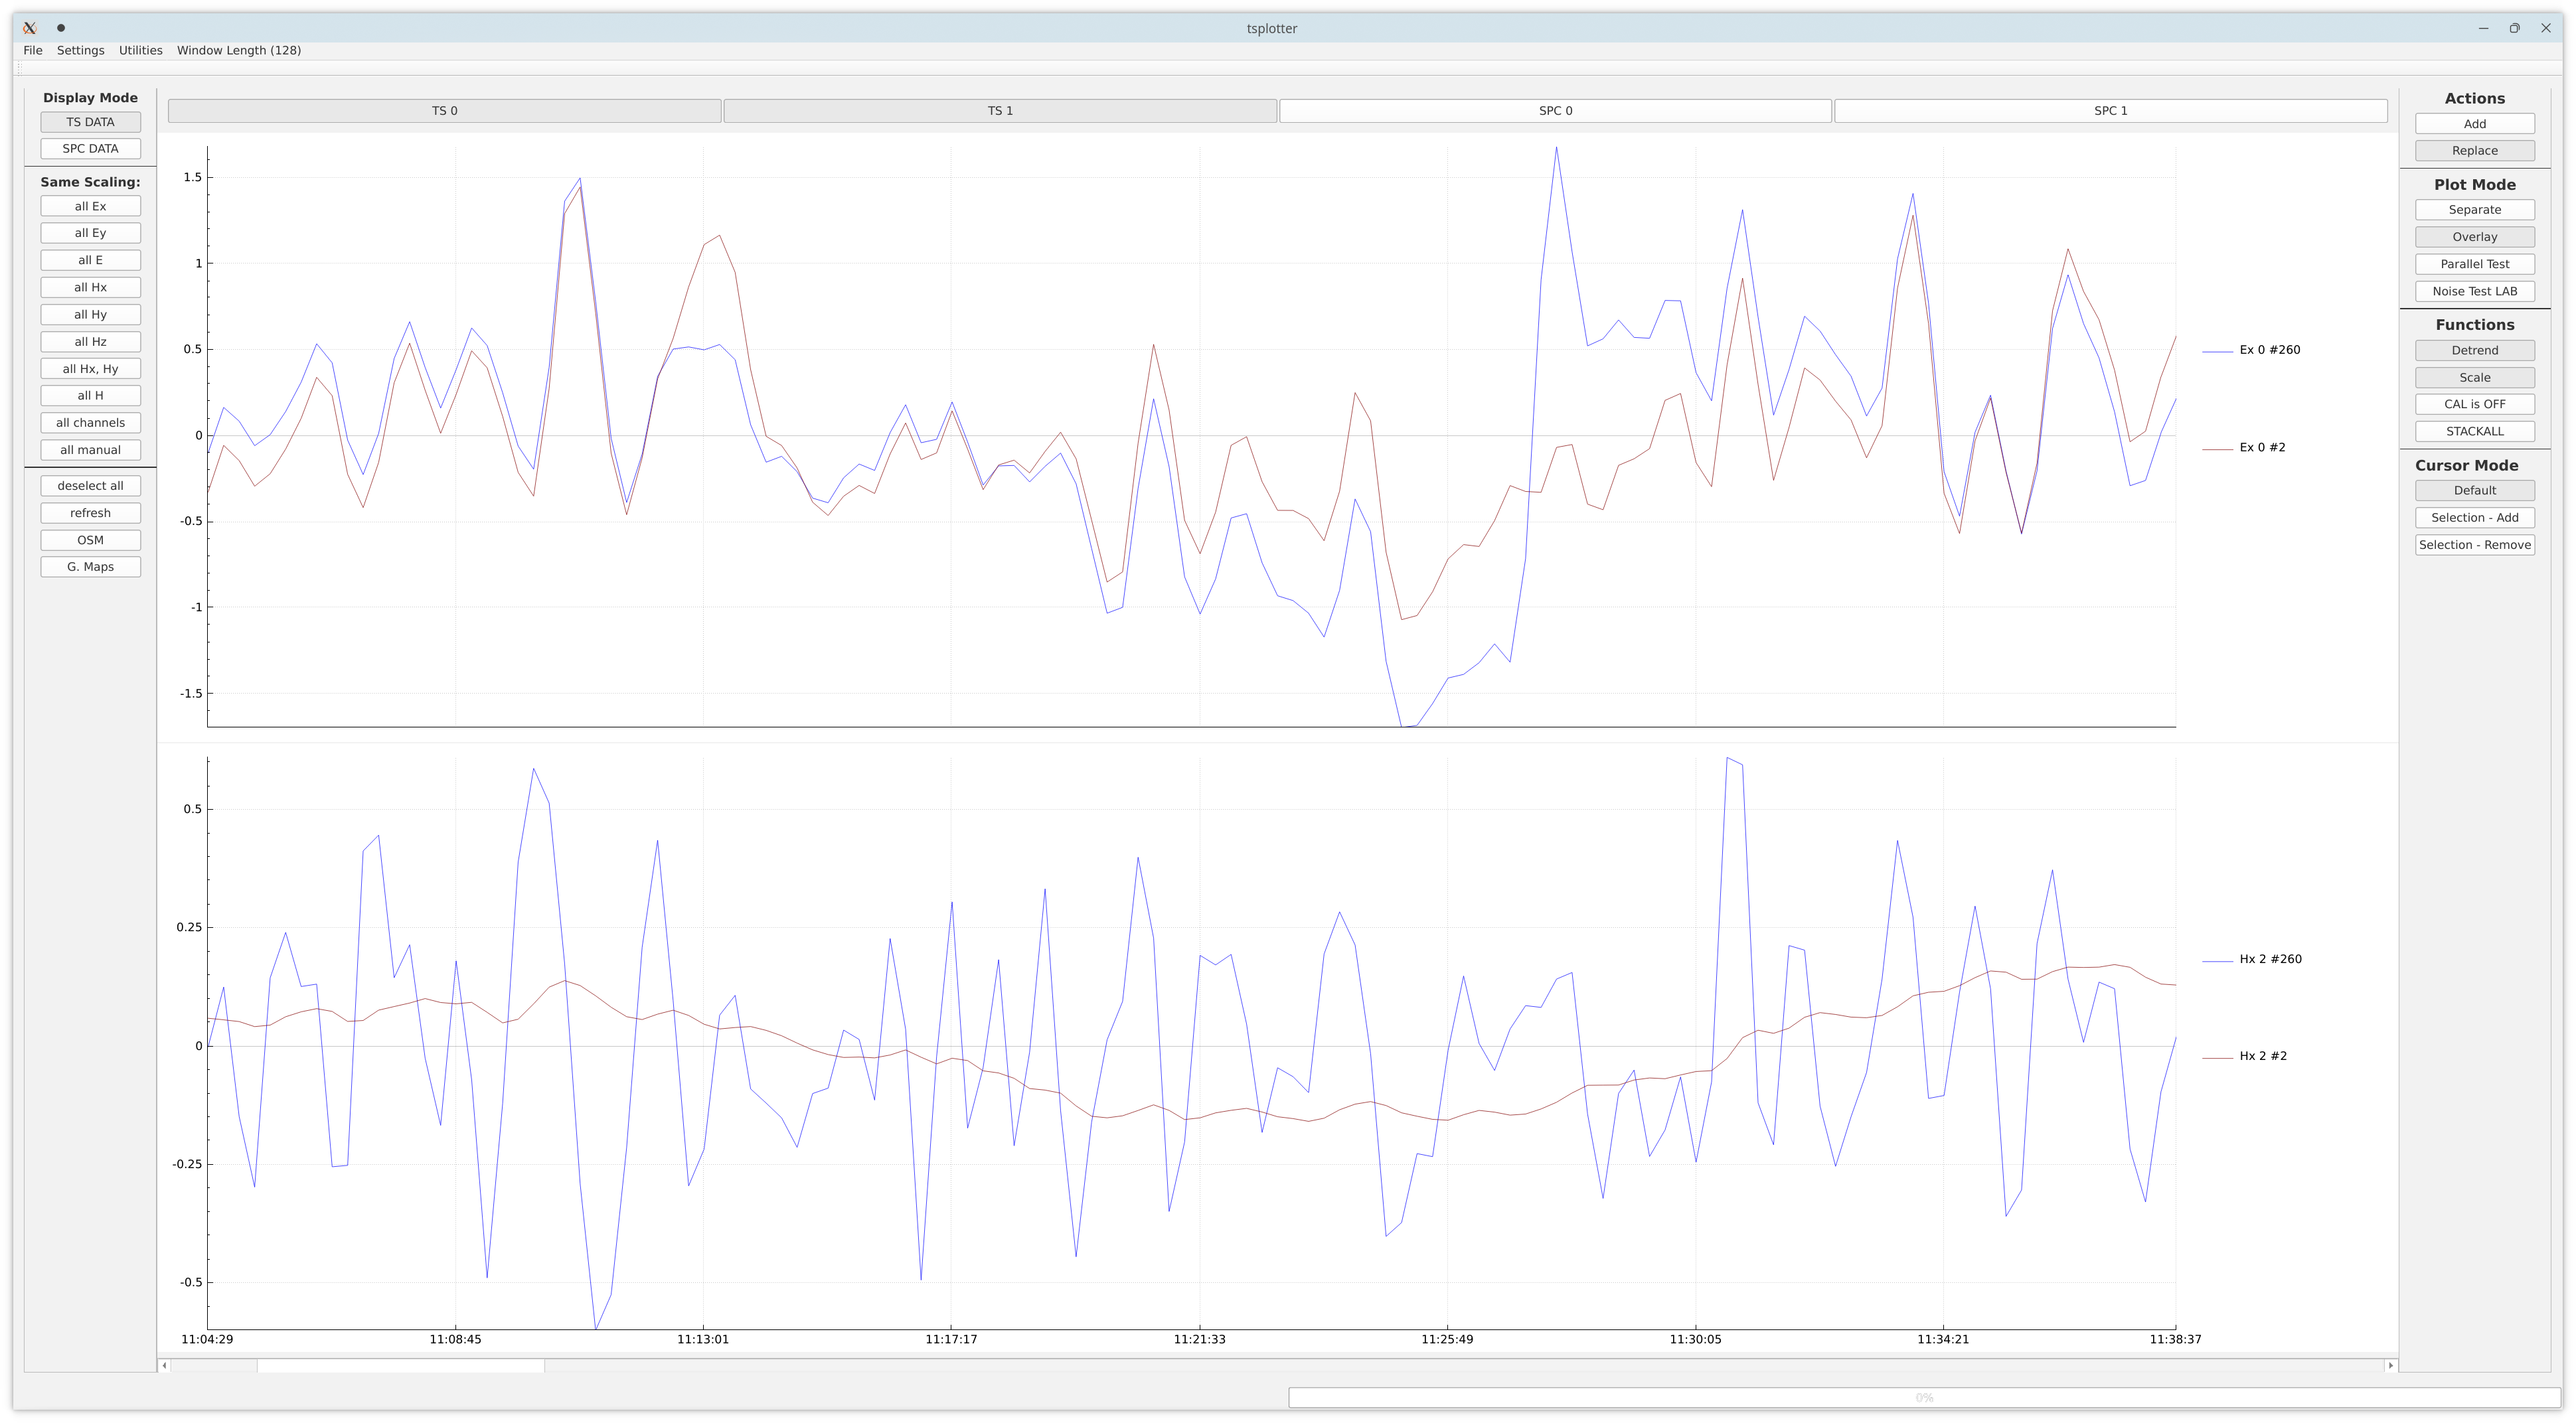Switch display mode to SPC DATA
The height and width of the screenshot is (1423, 2576).
90,149
